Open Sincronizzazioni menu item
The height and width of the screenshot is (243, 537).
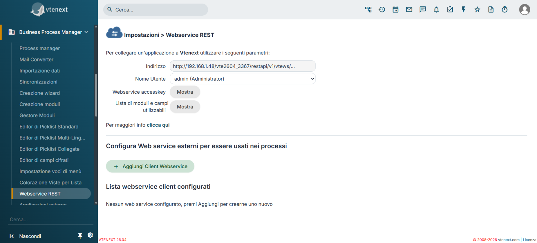point(38,82)
